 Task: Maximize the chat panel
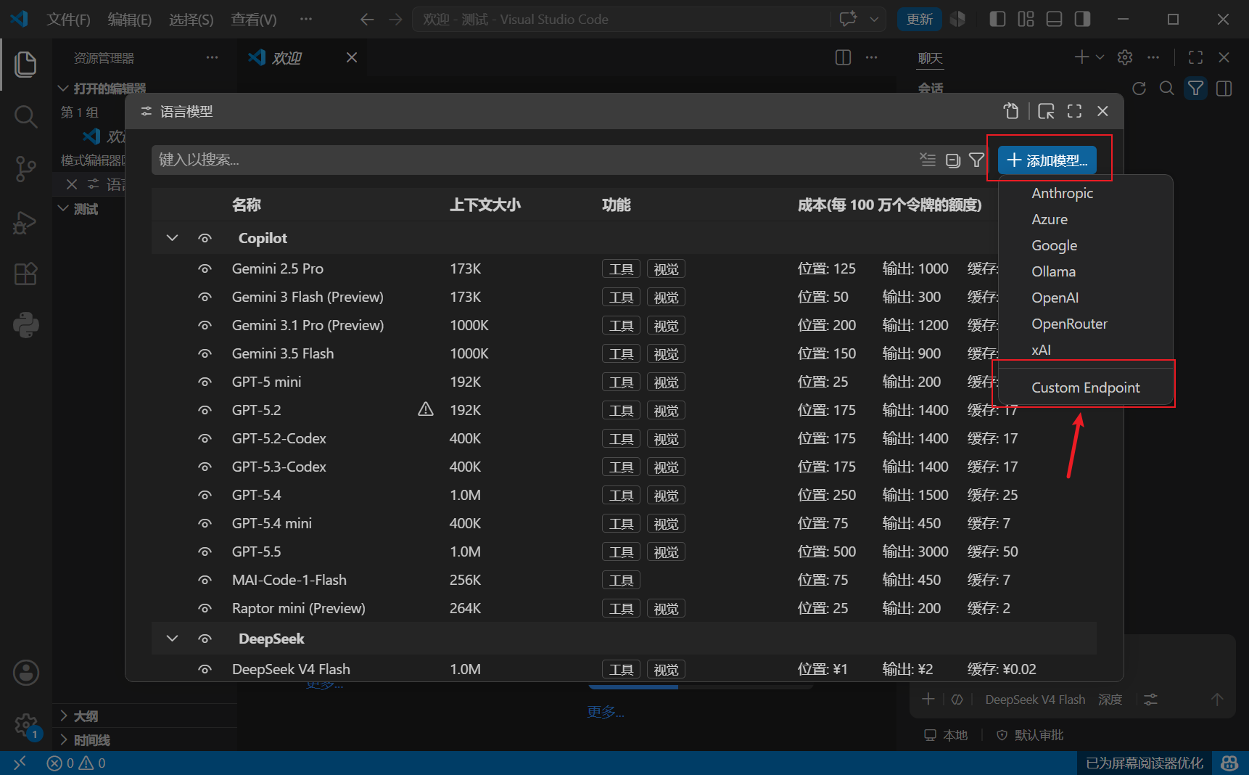point(1195,57)
